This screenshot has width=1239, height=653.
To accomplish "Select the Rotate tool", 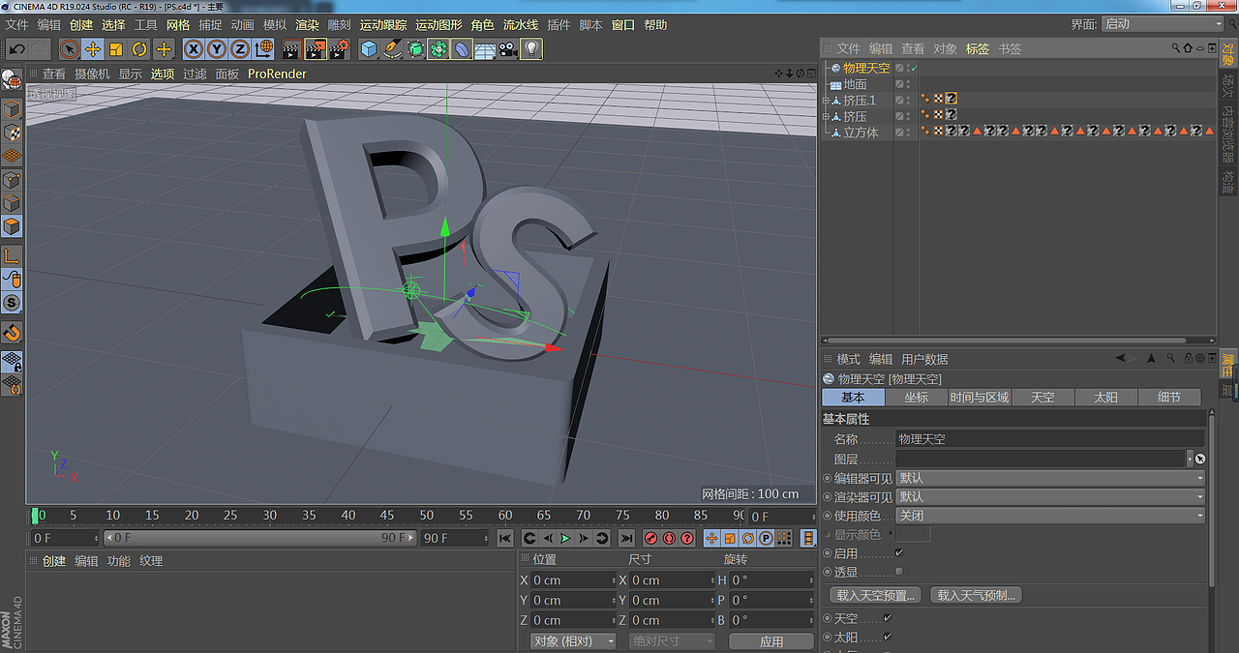I will pos(138,48).
